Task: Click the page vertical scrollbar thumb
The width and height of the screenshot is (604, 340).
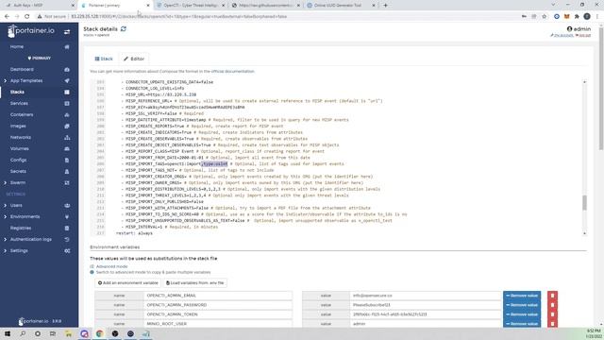Action: coord(601,89)
